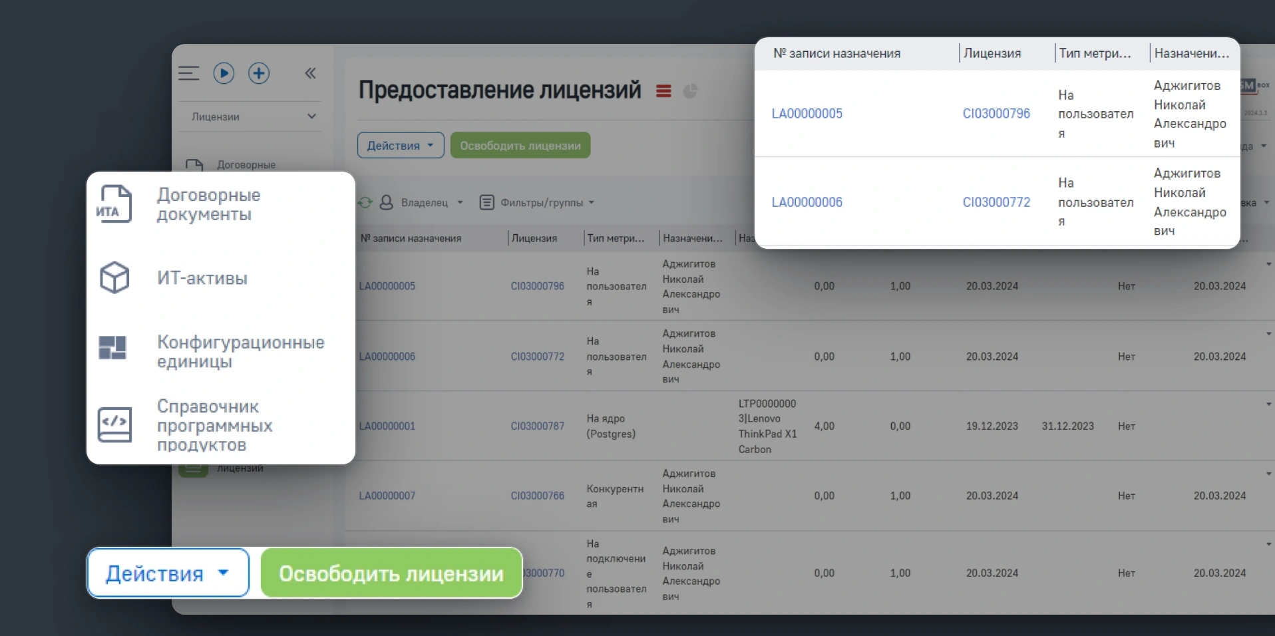1275x636 pixels.
Task: Click 'На ядро (Postgres)' cell
Action: click(611, 426)
